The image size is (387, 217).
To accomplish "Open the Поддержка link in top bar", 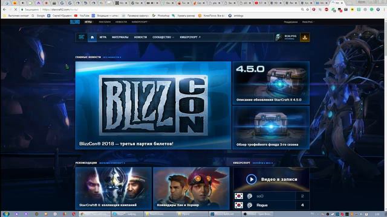I will [x=290, y=22].
